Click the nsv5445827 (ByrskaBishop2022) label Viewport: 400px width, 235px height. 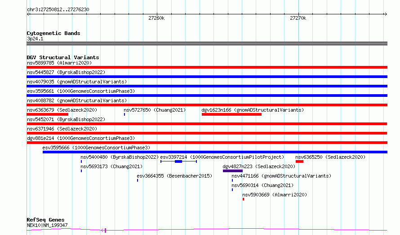click(x=66, y=72)
